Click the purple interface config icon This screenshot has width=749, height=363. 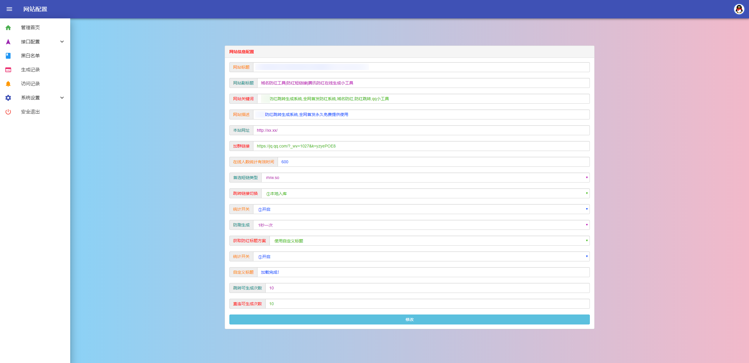click(8, 42)
